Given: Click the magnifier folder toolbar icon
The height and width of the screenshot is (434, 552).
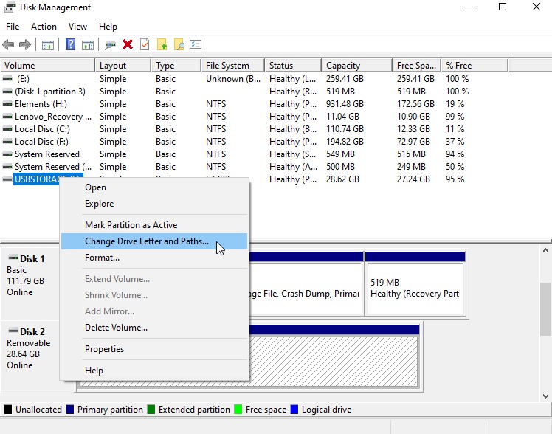Looking at the screenshot, I should (179, 44).
